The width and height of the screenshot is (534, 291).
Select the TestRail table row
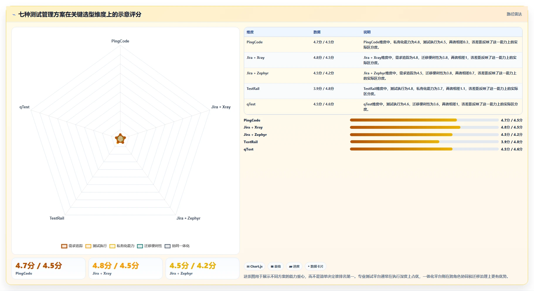(383, 91)
